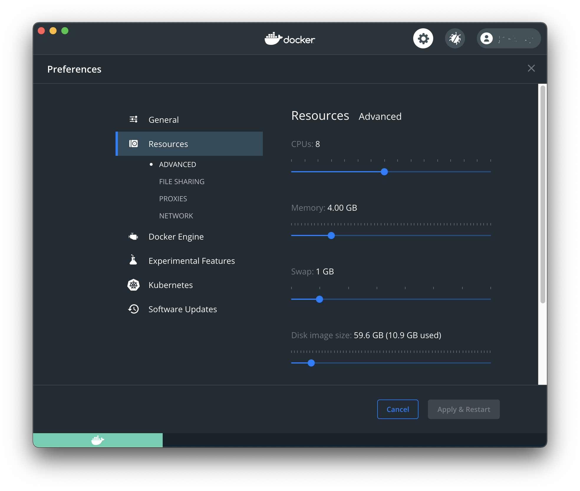Open the Network settings
The image size is (580, 491).
(x=176, y=216)
